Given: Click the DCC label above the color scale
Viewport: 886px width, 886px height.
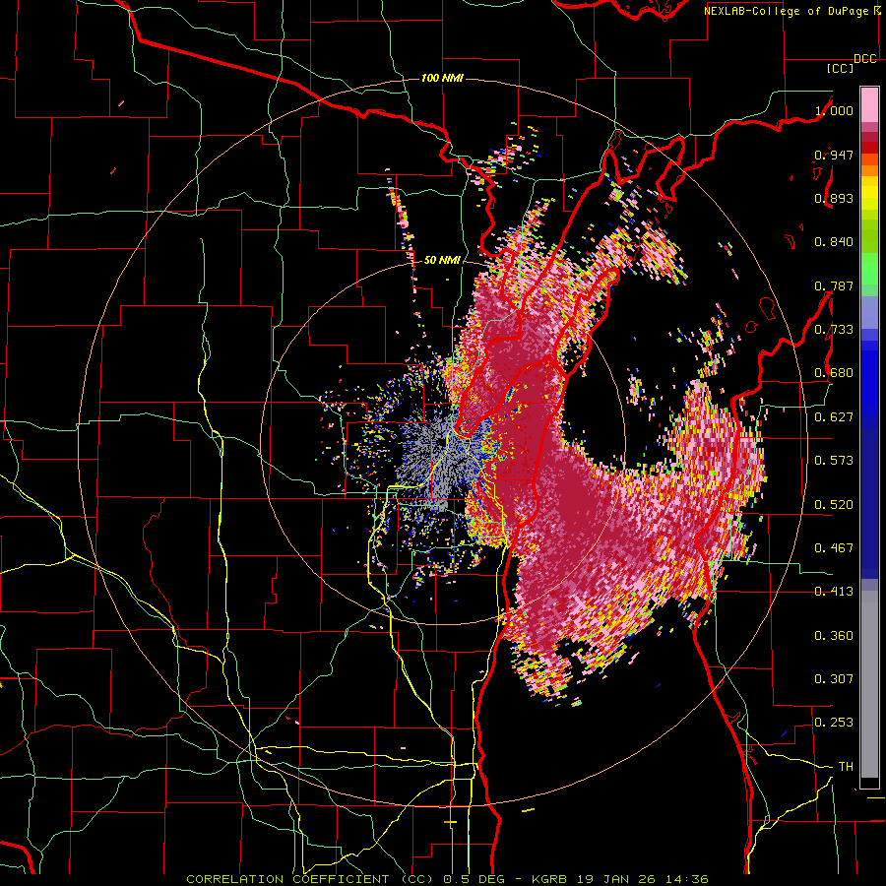Looking at the screenshot, I should 864,59.
